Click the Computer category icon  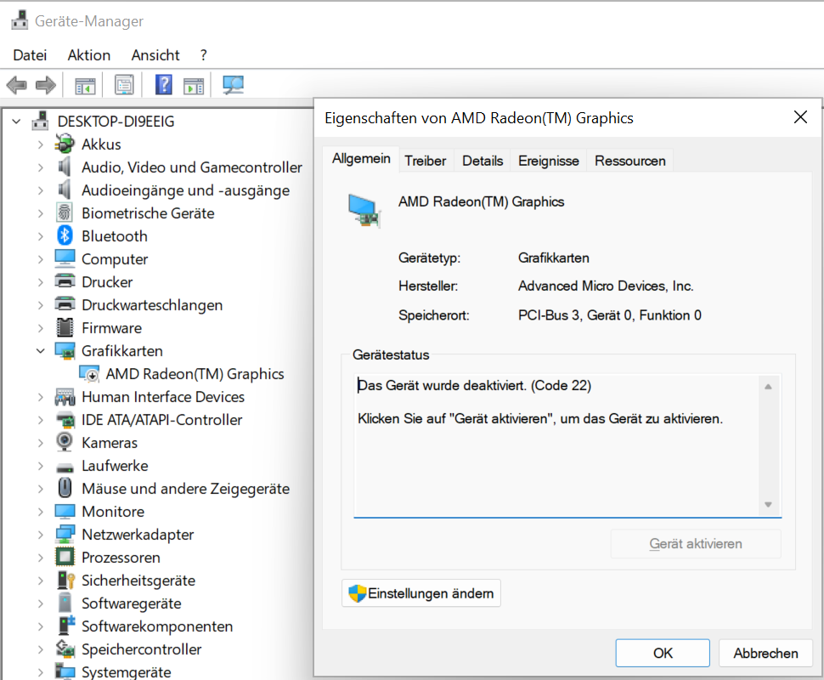pos(65,258)
